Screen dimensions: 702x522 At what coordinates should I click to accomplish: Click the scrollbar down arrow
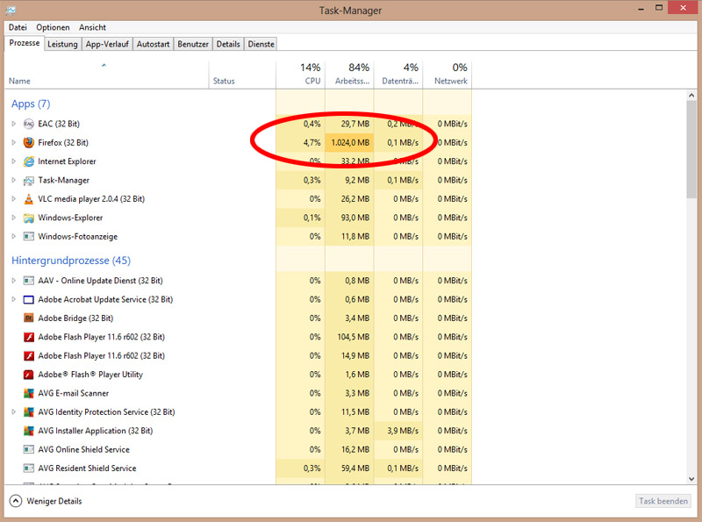click(x=691, y=479)
